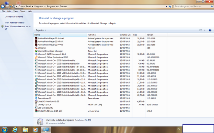Sort by the Publisher column header
The image size is (214, 133).
(x=103, y=35)
